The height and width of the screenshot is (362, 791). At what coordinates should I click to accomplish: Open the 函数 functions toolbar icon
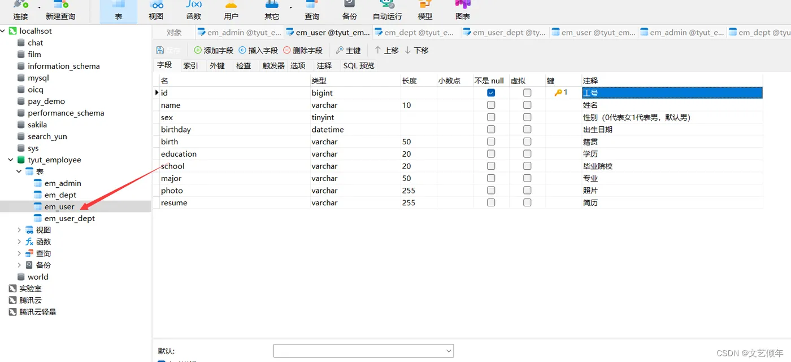pyautogui.click(x=194, y=11)
